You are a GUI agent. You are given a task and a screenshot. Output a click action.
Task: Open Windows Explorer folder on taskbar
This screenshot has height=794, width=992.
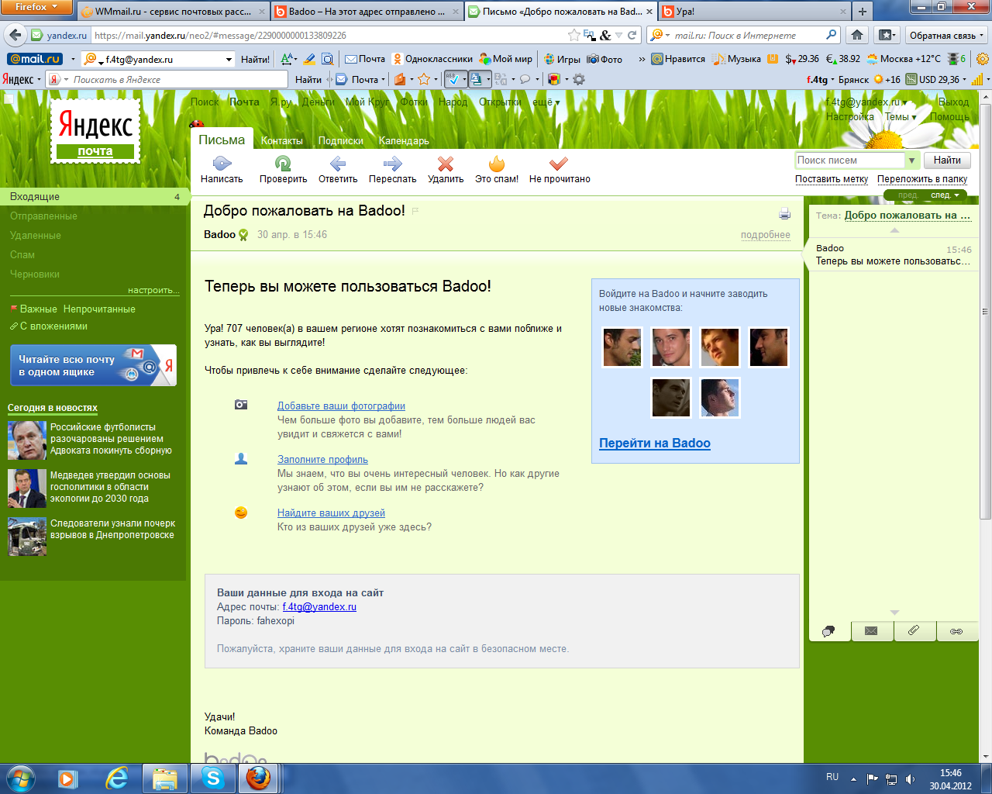165,778
